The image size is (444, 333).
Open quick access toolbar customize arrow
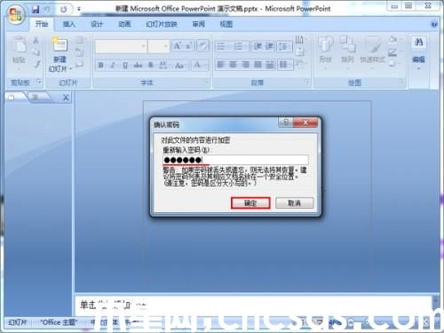[x=79, y=10]
